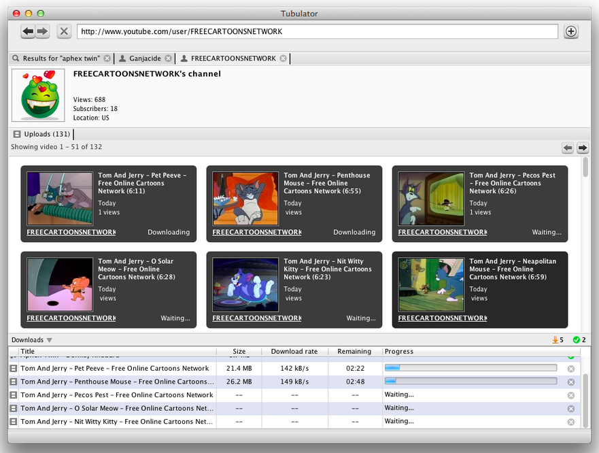Close the Results for "aphex twin" tab
This screenshot has width=599, height=453.
(x=107, y=58)
